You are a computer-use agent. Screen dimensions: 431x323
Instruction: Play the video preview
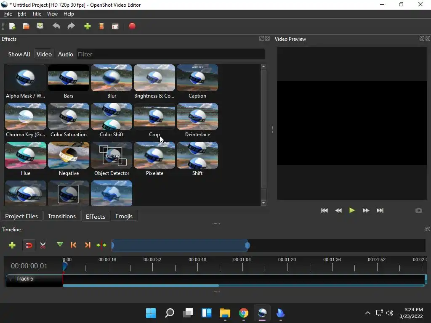tap(352, 210)
